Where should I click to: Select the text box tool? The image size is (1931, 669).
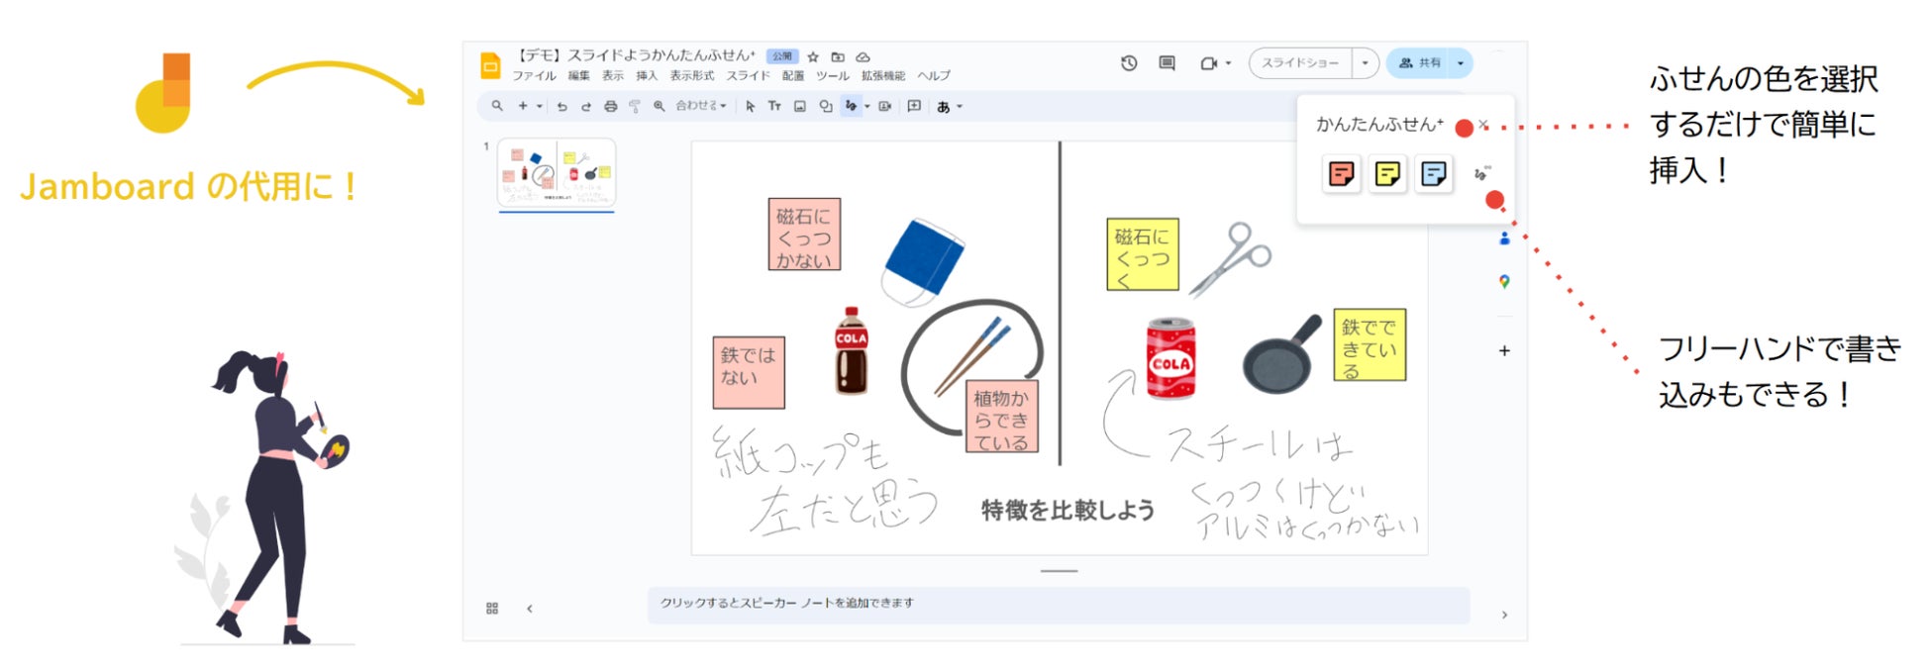coord(774,106)
